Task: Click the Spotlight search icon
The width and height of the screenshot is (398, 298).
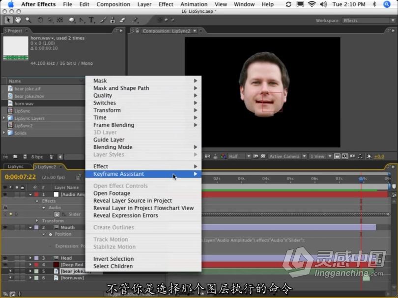Action: pos(387,4)
